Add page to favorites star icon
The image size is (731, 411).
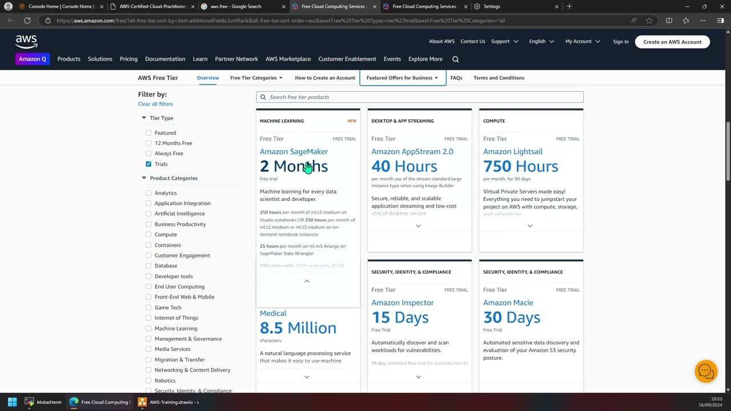649,21
